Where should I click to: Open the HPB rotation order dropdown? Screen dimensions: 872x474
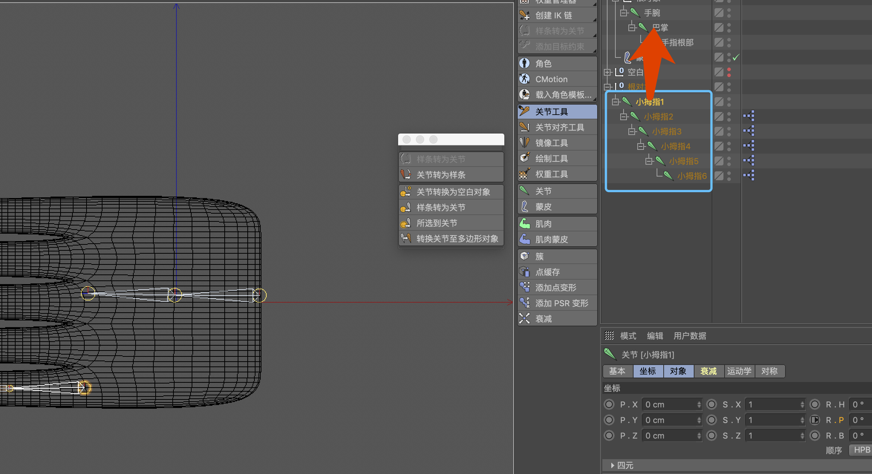[x=861, y=450]
